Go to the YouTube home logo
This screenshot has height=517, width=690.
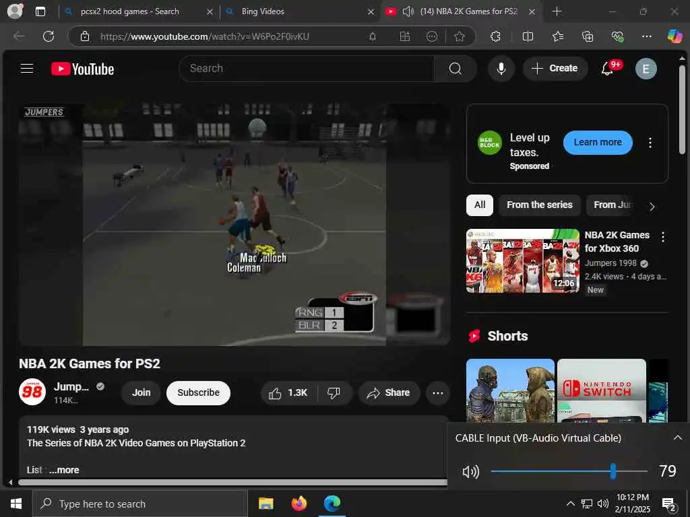tap(82, 69)
